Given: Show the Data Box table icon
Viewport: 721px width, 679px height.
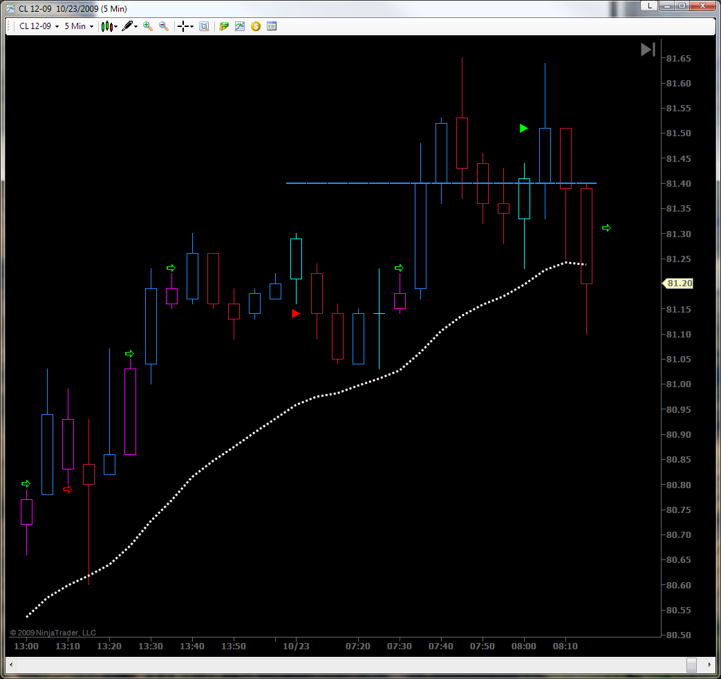Looking at the screenshot, I should coord(272,26).
